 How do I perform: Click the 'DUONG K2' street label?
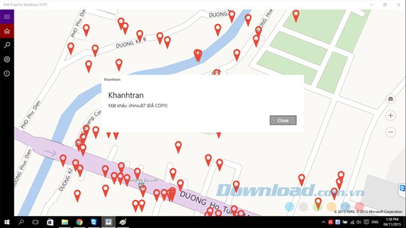(66, 179)
